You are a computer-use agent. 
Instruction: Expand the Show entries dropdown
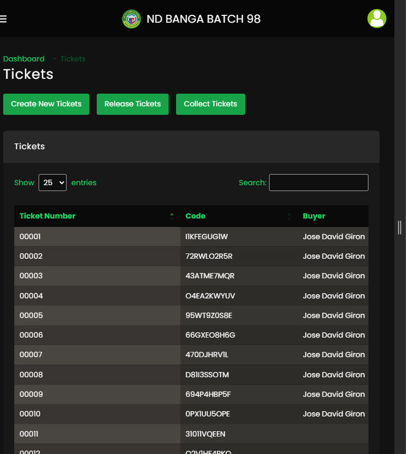coord(52,183)
